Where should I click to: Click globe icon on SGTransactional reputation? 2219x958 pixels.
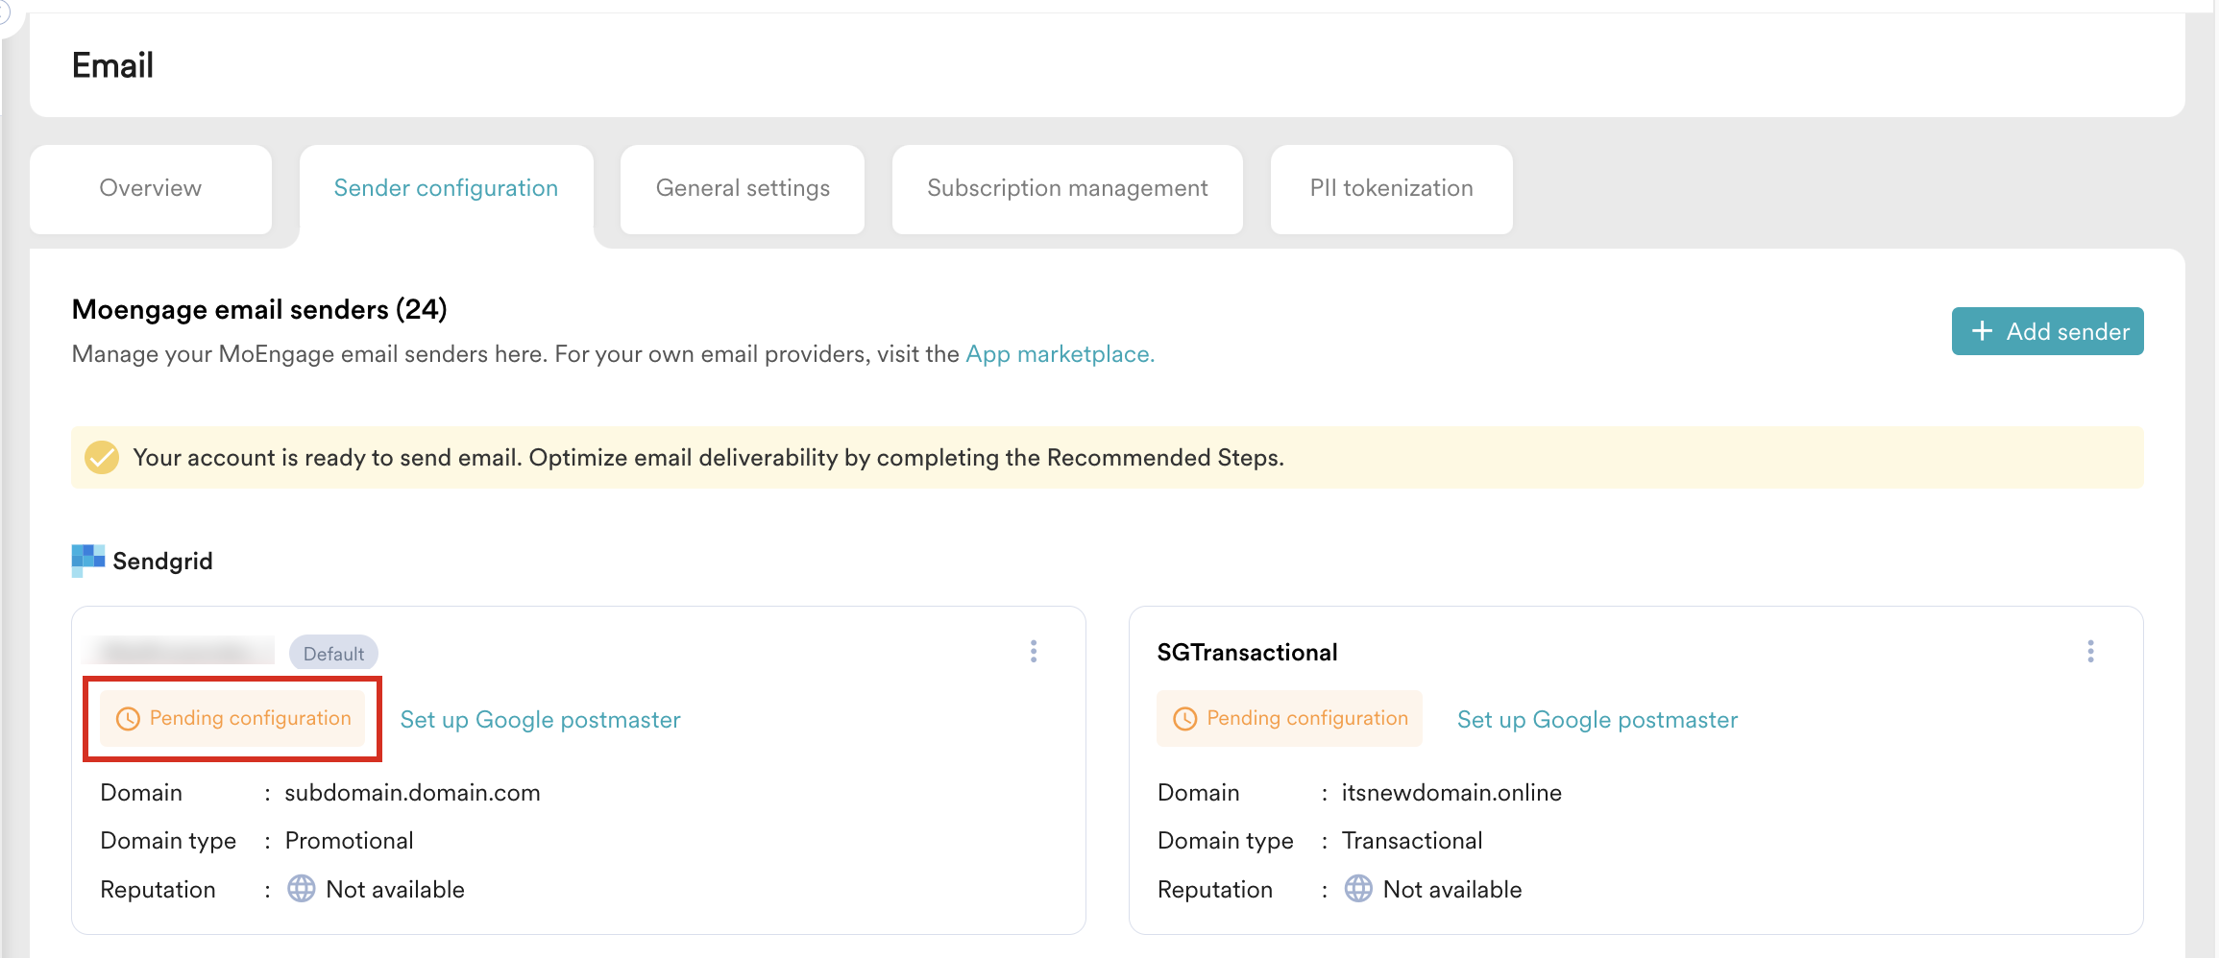[1358, 889]
